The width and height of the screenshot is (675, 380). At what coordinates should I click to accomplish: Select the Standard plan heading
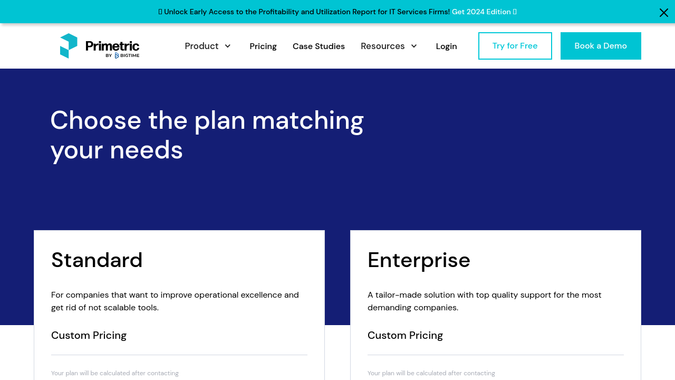click(97, 260)
